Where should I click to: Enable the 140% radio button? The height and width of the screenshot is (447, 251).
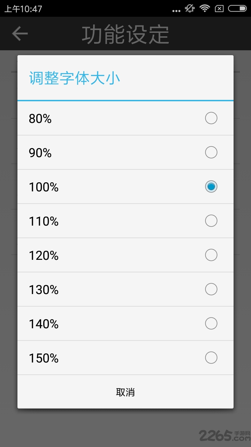point(211,324)
